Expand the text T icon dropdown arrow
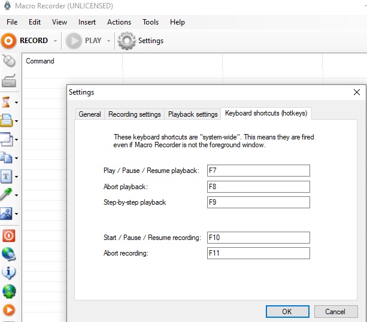 point(16,177)
